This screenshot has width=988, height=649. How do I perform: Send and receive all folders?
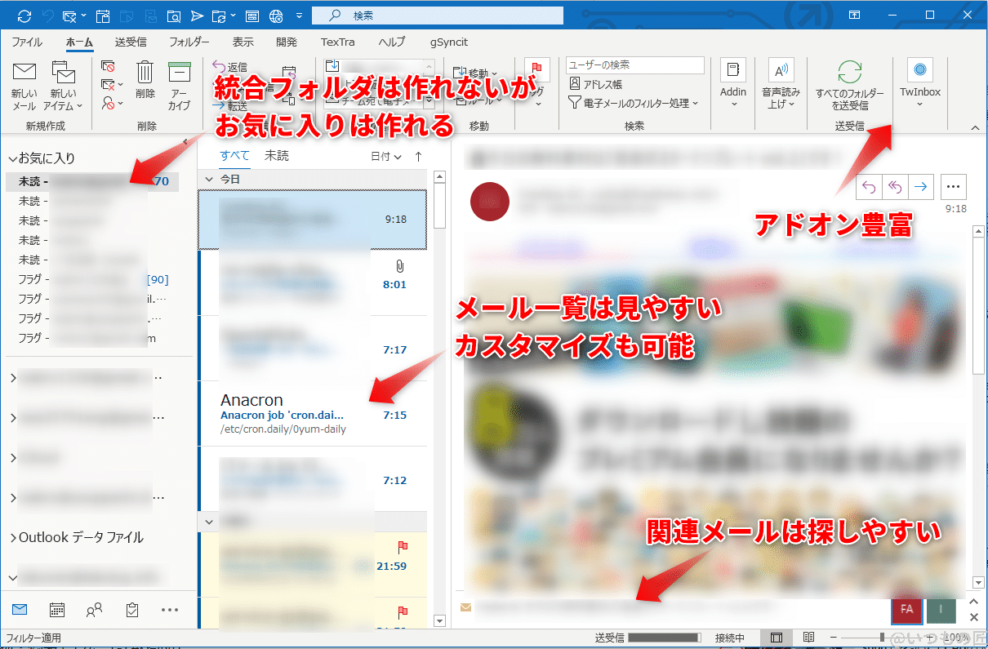(x=849, y=86)
